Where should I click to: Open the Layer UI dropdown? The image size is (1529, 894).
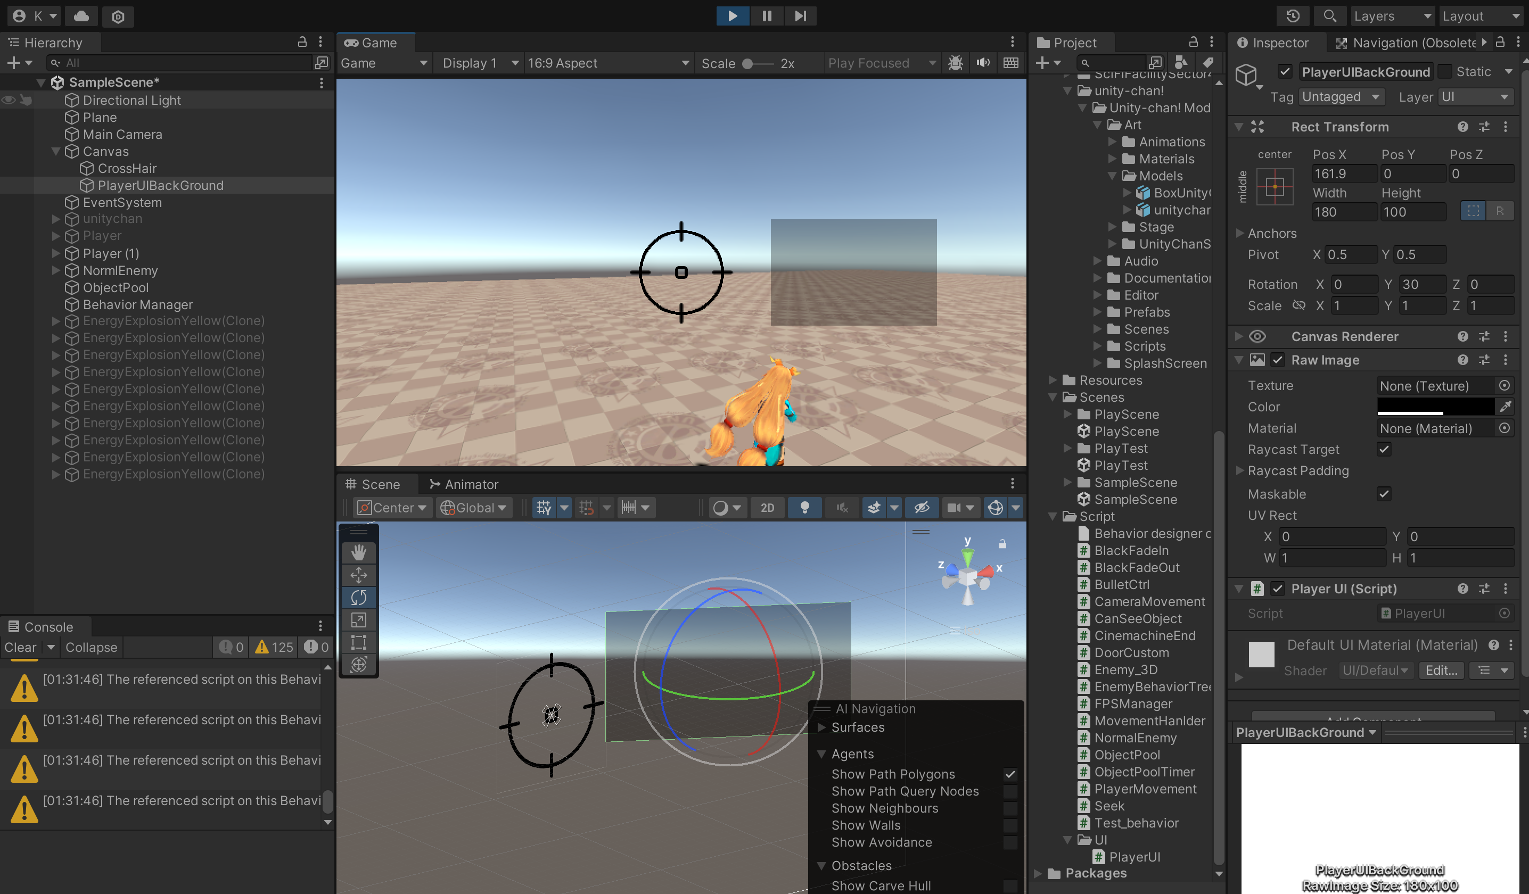pos(1475,97)
